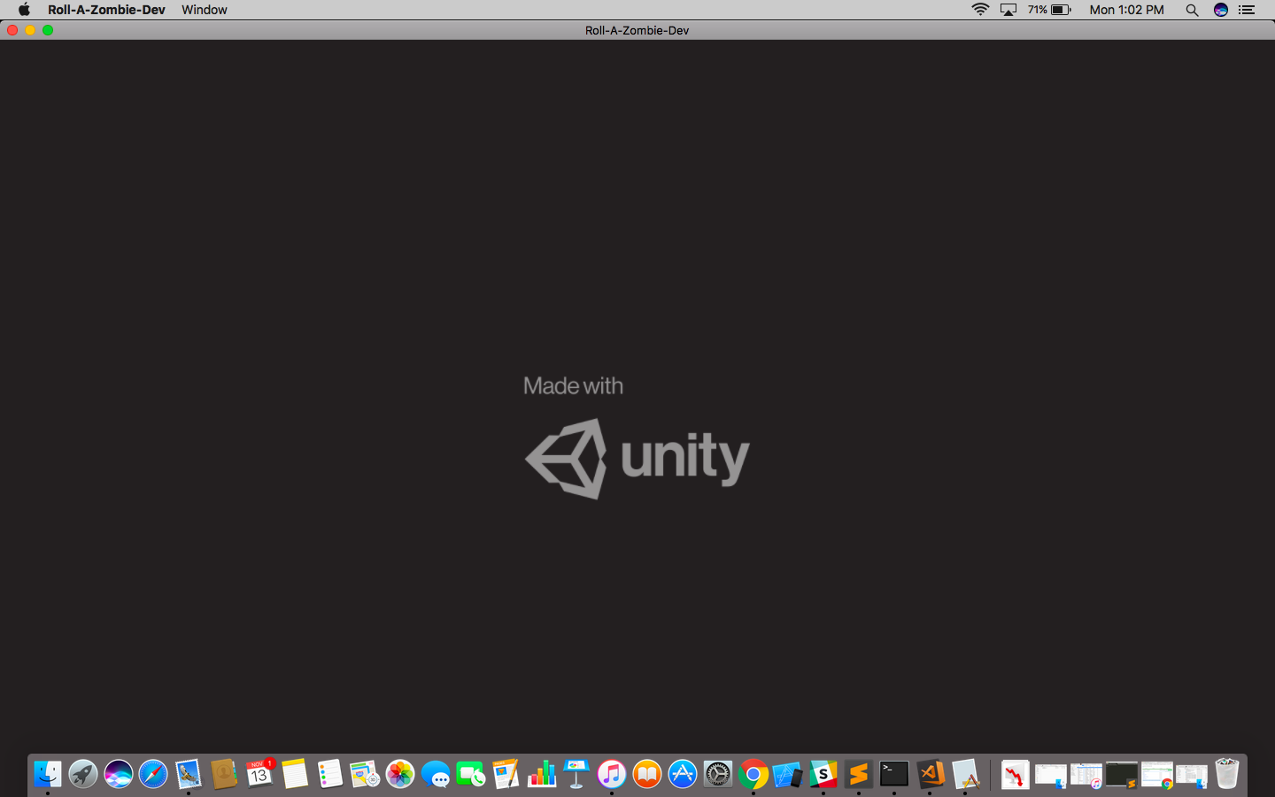The width and height of the screenshot is (1275, 797).
Task: Open Reminders list icon in Dock
Action: click(x=329, y=774)
